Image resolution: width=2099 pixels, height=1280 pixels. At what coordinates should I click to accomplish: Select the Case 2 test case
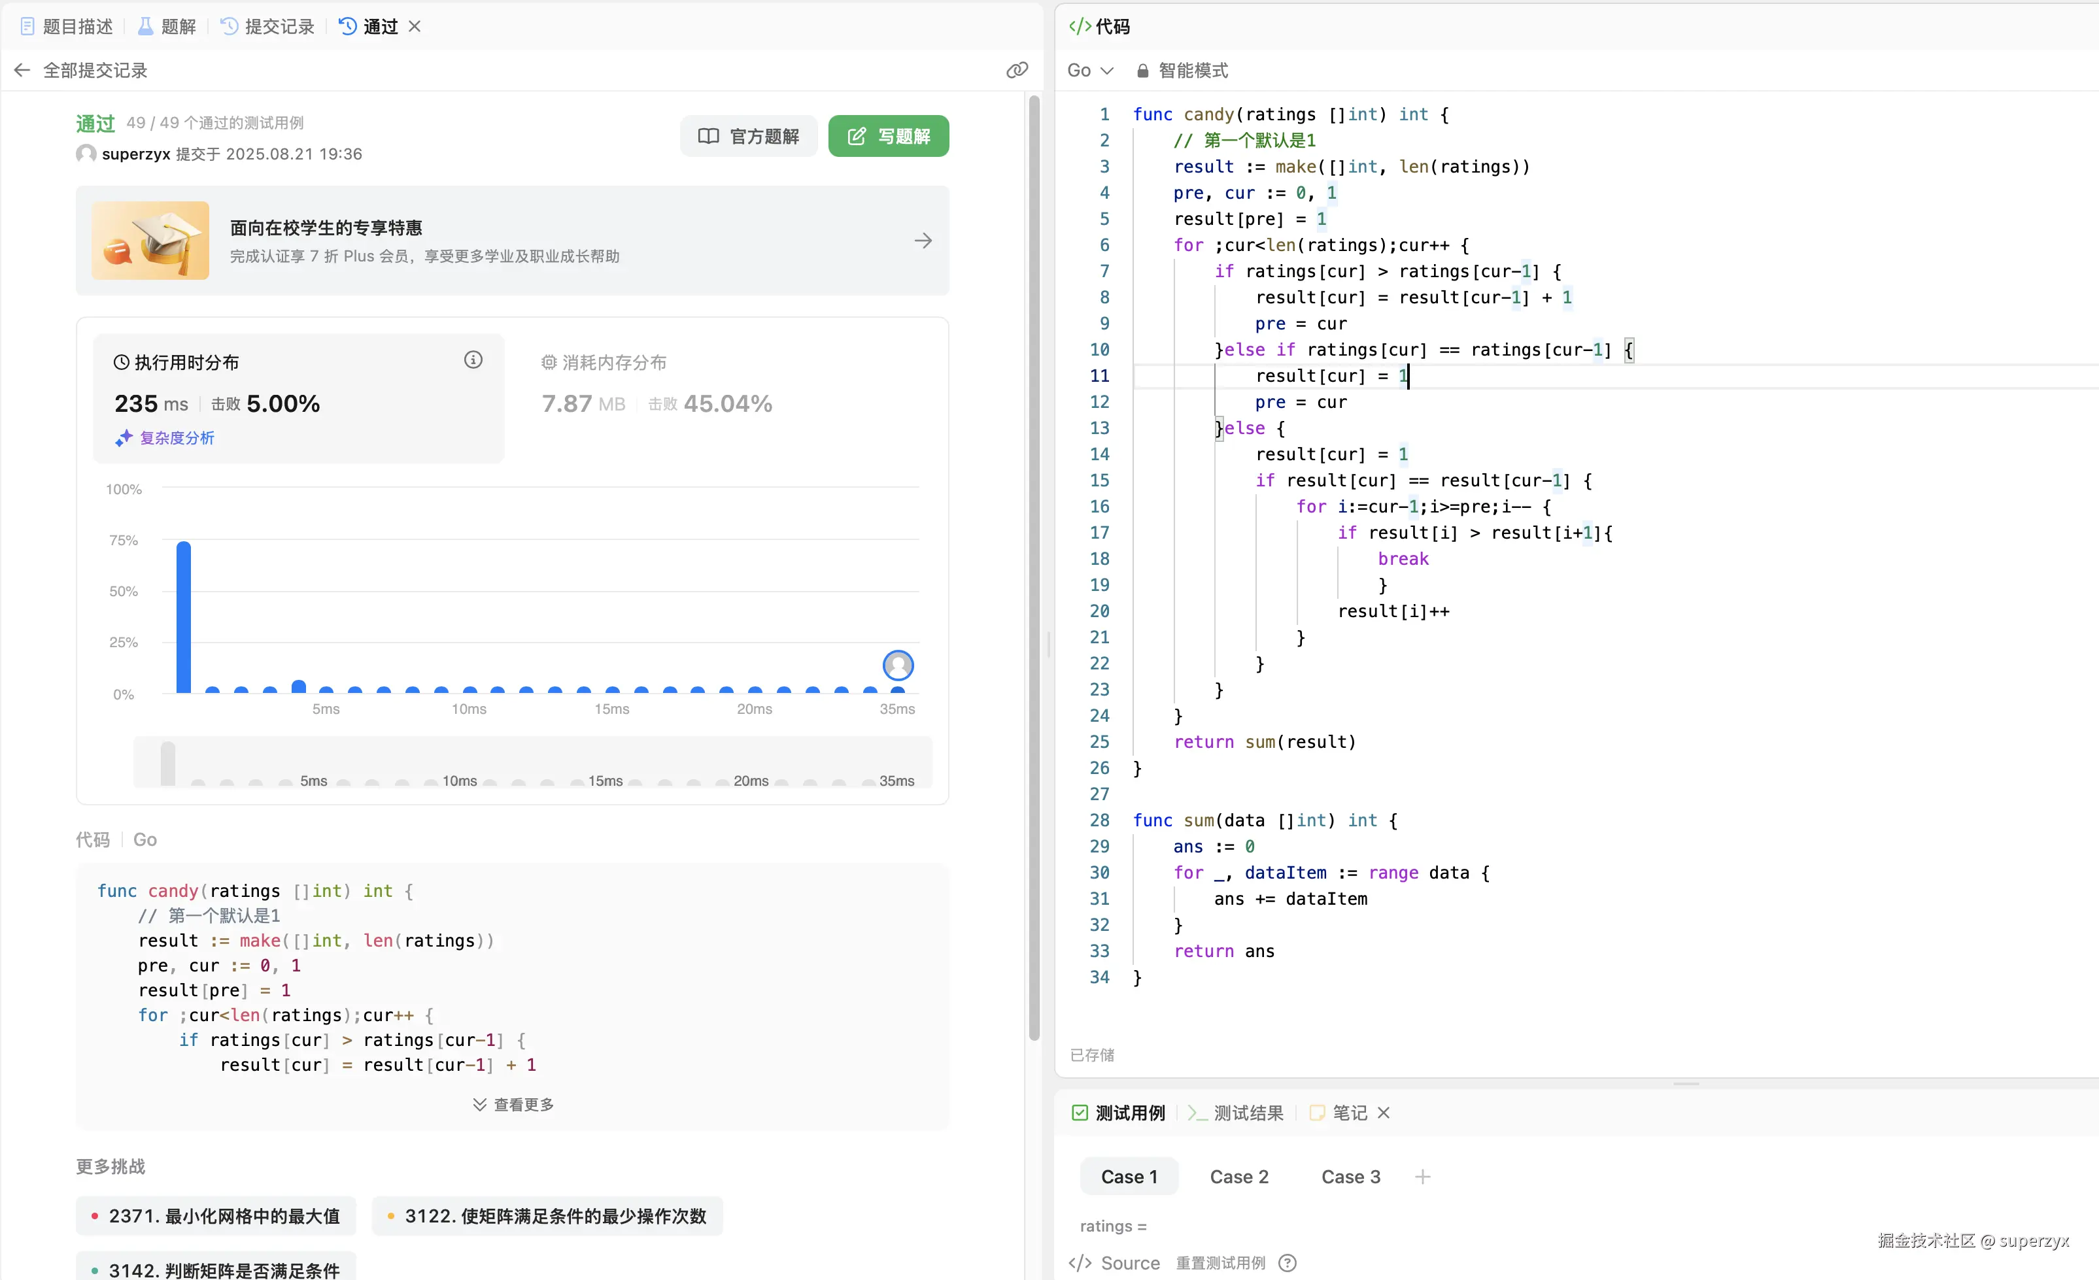pos(1238,1176)
